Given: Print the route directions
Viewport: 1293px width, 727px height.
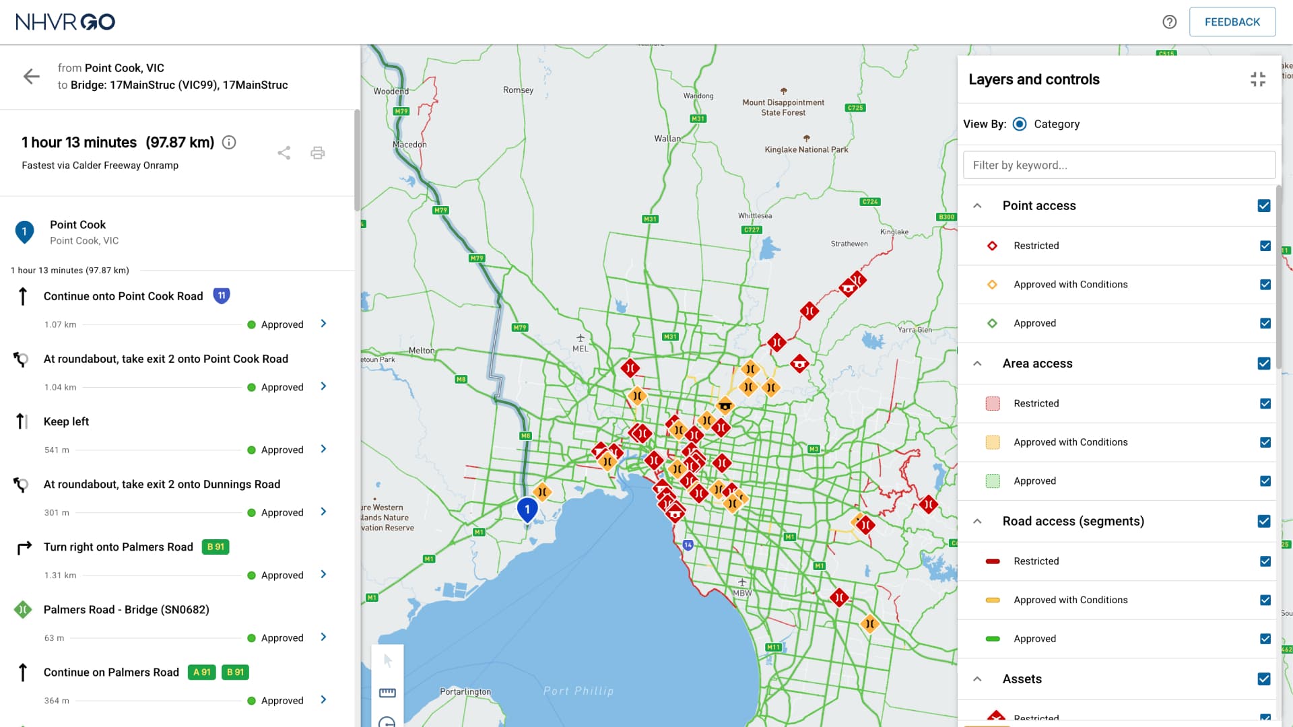Looking at the screenshot, I should [318, 153].
